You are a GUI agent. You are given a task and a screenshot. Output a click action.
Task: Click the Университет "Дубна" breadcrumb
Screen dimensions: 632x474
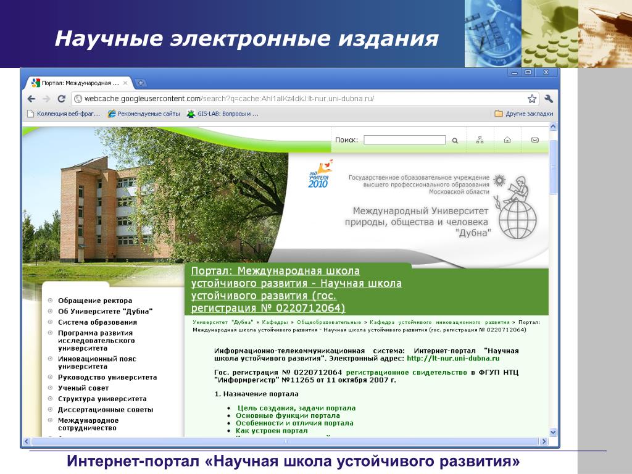click(x=223, y=322)
